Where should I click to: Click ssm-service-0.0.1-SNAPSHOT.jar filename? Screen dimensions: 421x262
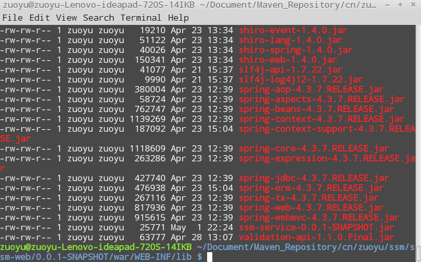coord(316,228)
